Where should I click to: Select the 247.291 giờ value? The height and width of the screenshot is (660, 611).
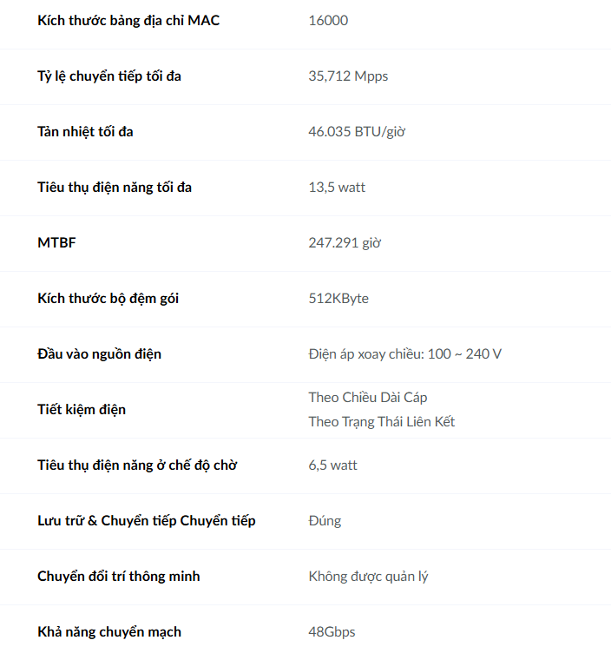(345, 243)
